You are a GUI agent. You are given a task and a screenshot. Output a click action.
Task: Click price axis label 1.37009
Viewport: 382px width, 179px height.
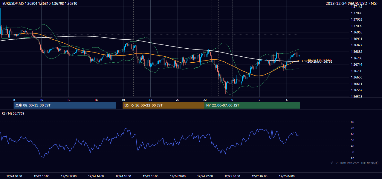pyautogui.click(x=357, y=26)
